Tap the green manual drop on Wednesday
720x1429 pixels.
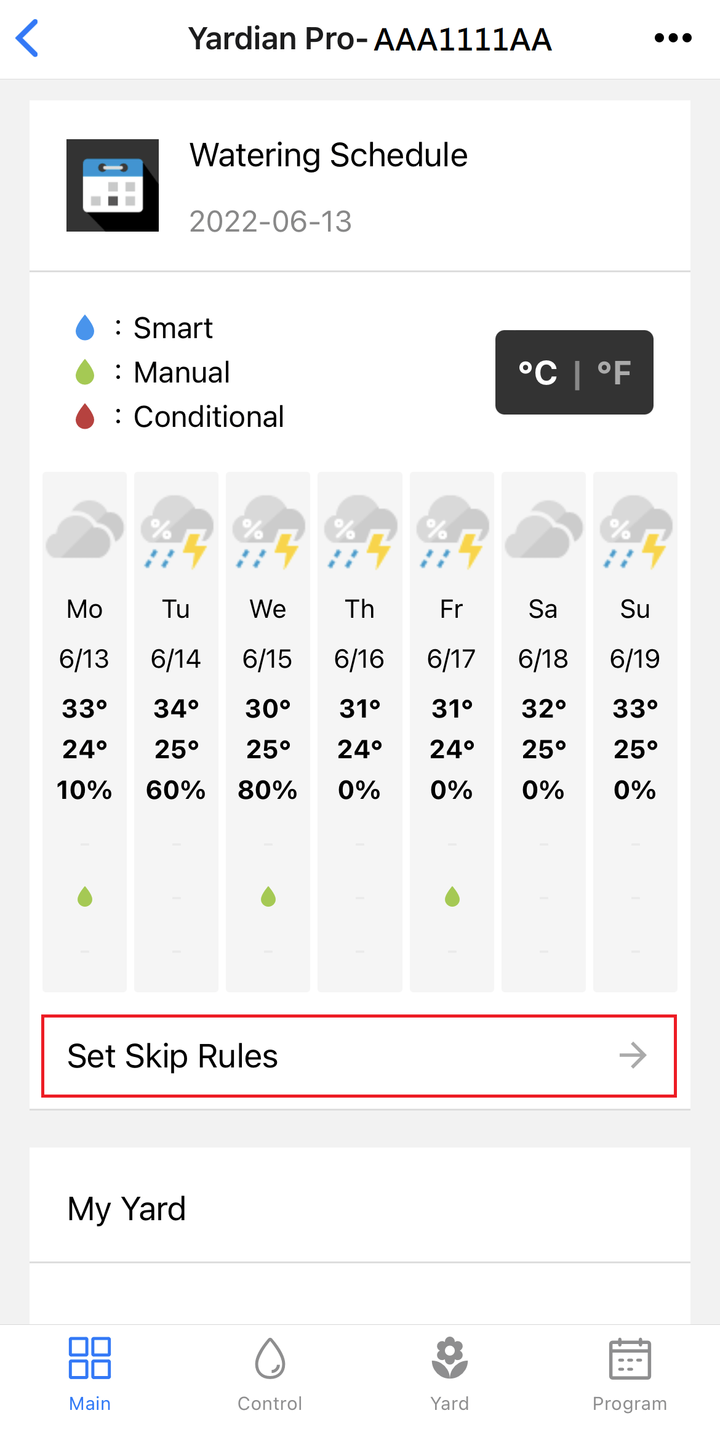(268, 897)
